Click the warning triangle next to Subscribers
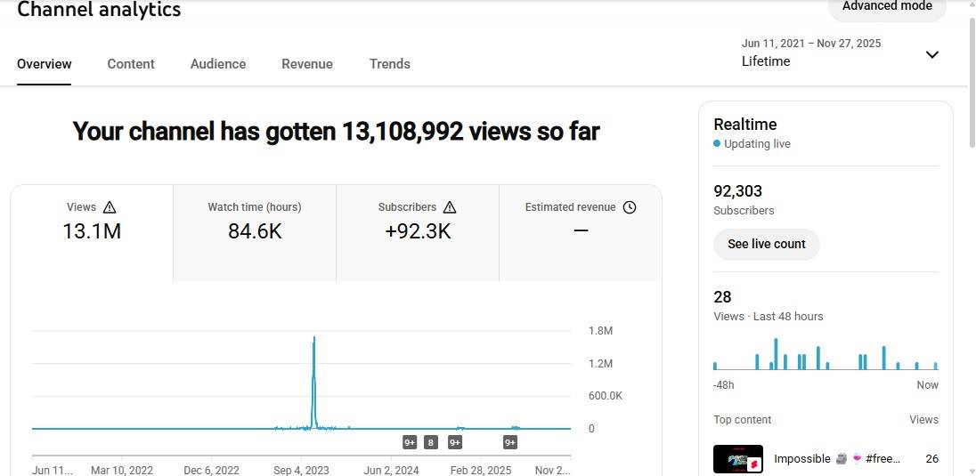Viewport: 976px width, 476px height. coord(450,207)
